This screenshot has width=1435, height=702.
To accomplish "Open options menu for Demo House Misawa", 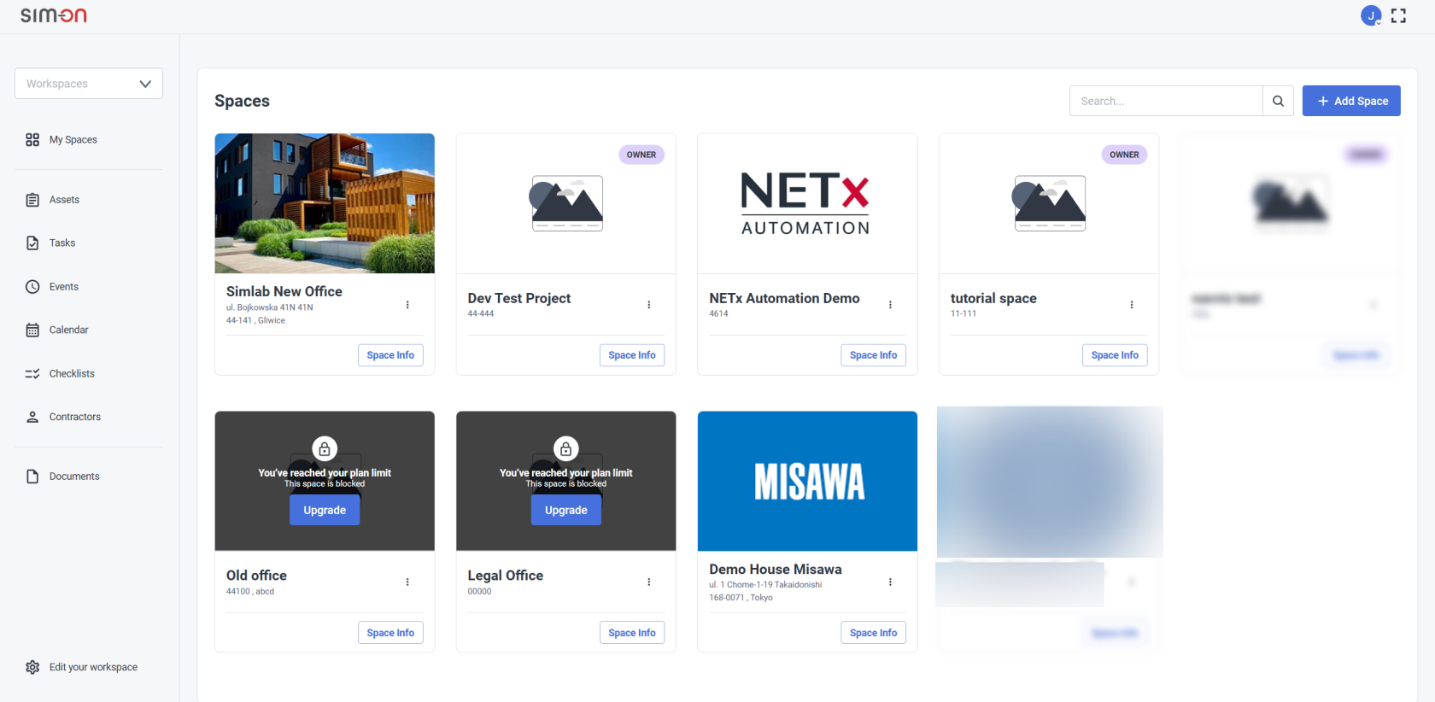I will [x=890, y=582].
